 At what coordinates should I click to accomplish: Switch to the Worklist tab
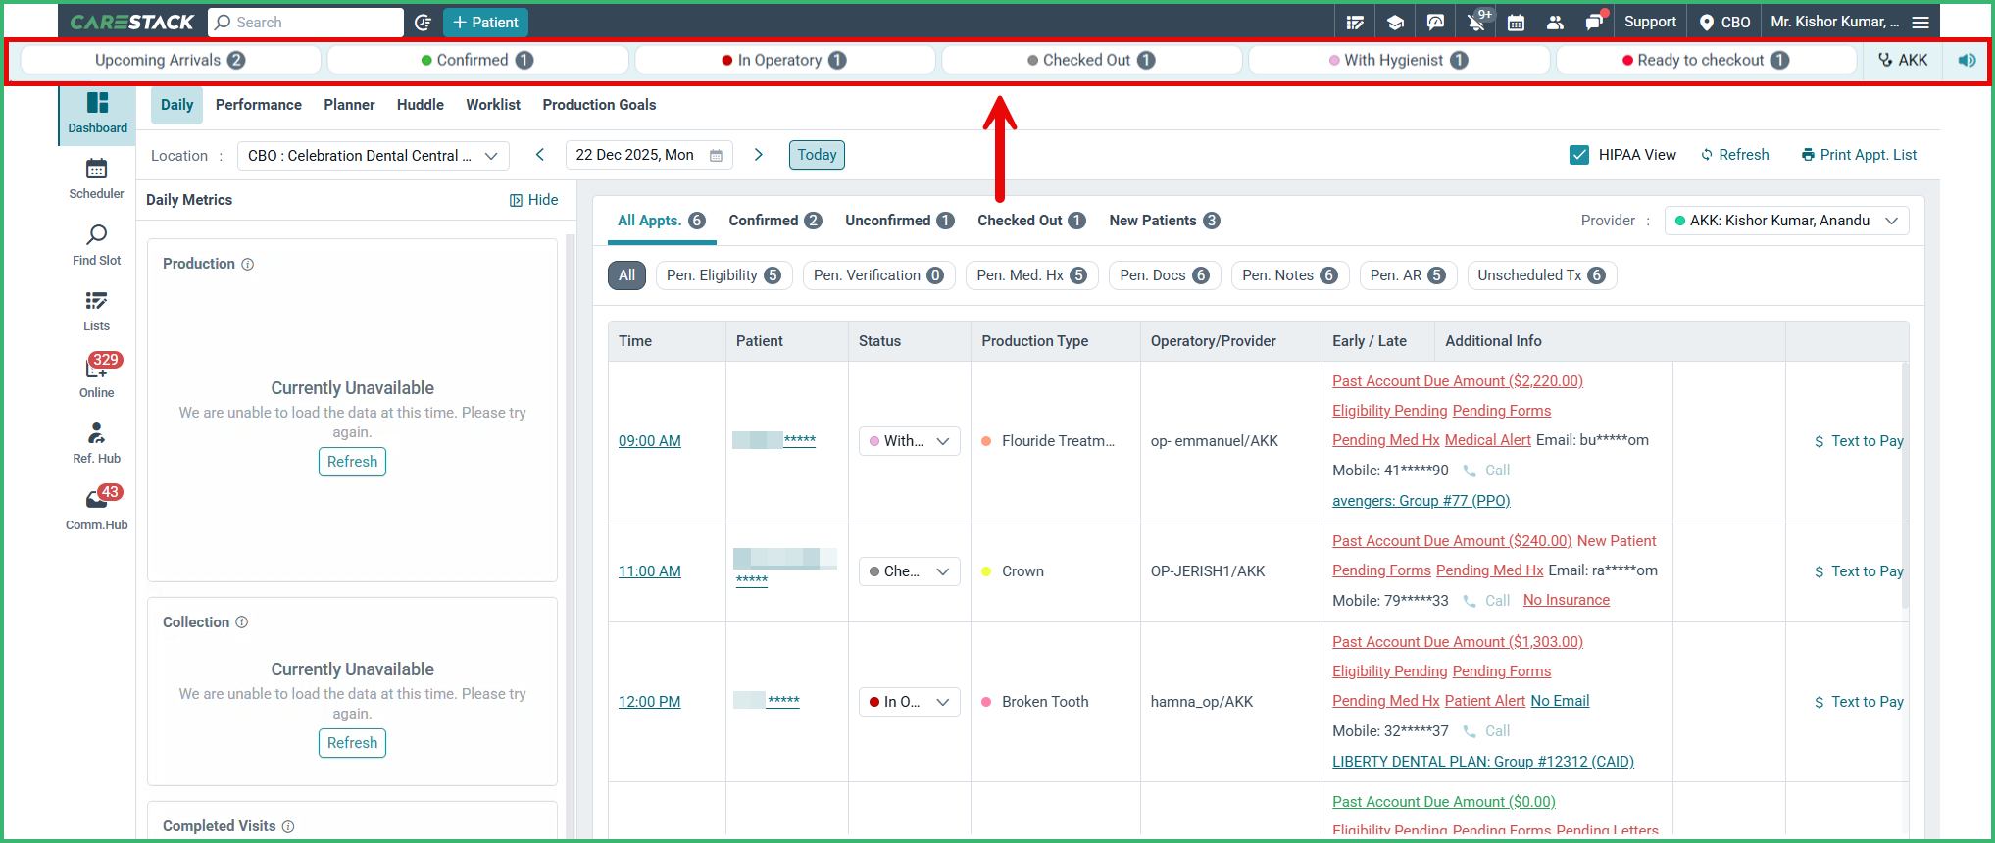pos(493,105)
